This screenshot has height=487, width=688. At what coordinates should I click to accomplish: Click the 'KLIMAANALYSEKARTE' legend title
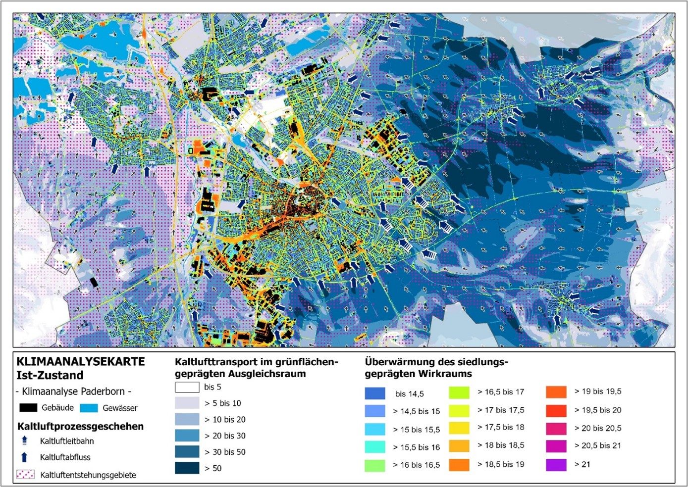pos(81,362)
